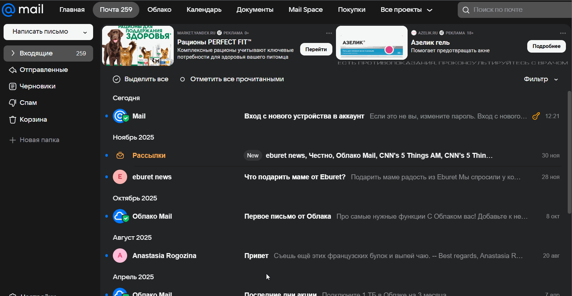Click the orange key icon on Mail message
The width and height of the screenshot is (572, 296).
pyautogui.click(x=536, y=116)
